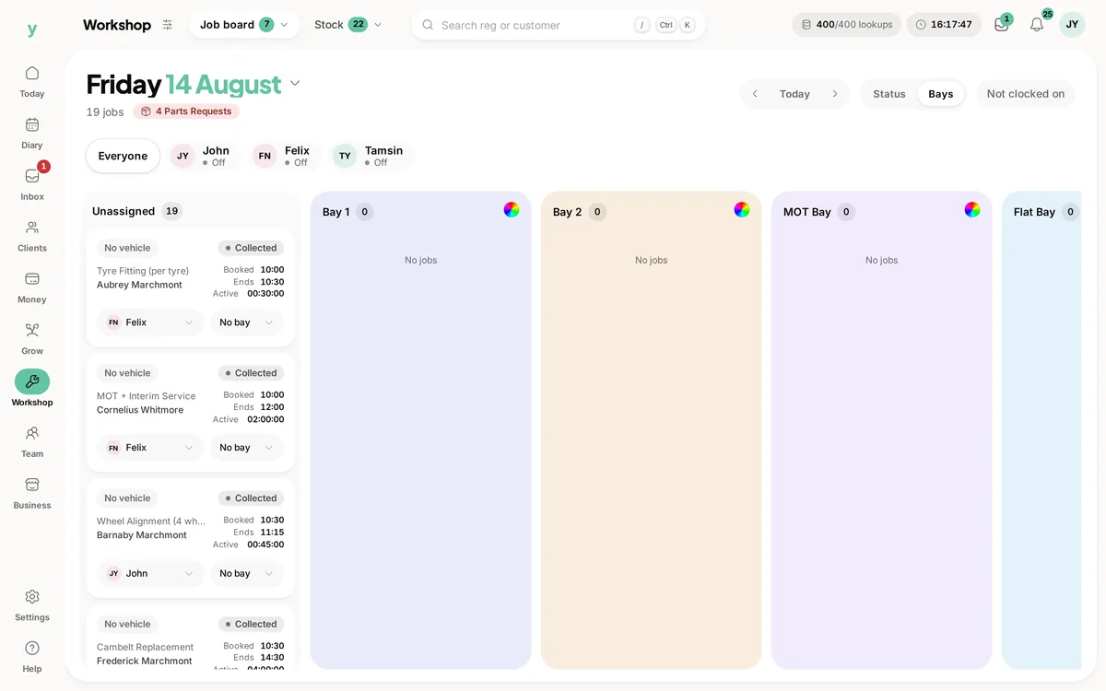
Task: Open the Business section icon
Action: point(32,485)
